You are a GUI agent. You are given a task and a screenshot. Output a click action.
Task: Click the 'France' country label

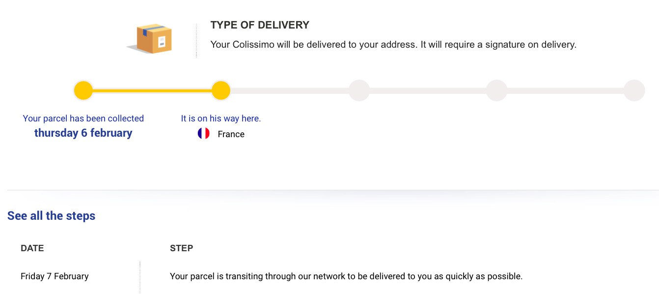point(231,134)
